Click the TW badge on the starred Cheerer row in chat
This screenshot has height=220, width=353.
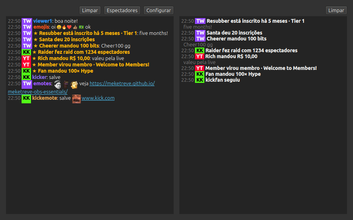pyautogui.click(x=27, y=46)
